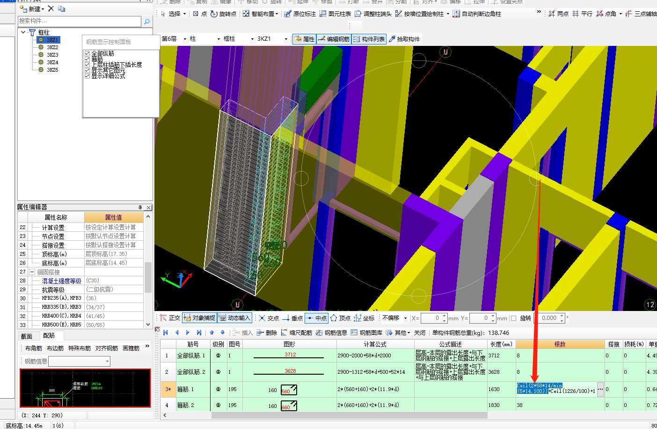
Task: Select 3KZ5 in component tree
Action: [52, 70]
